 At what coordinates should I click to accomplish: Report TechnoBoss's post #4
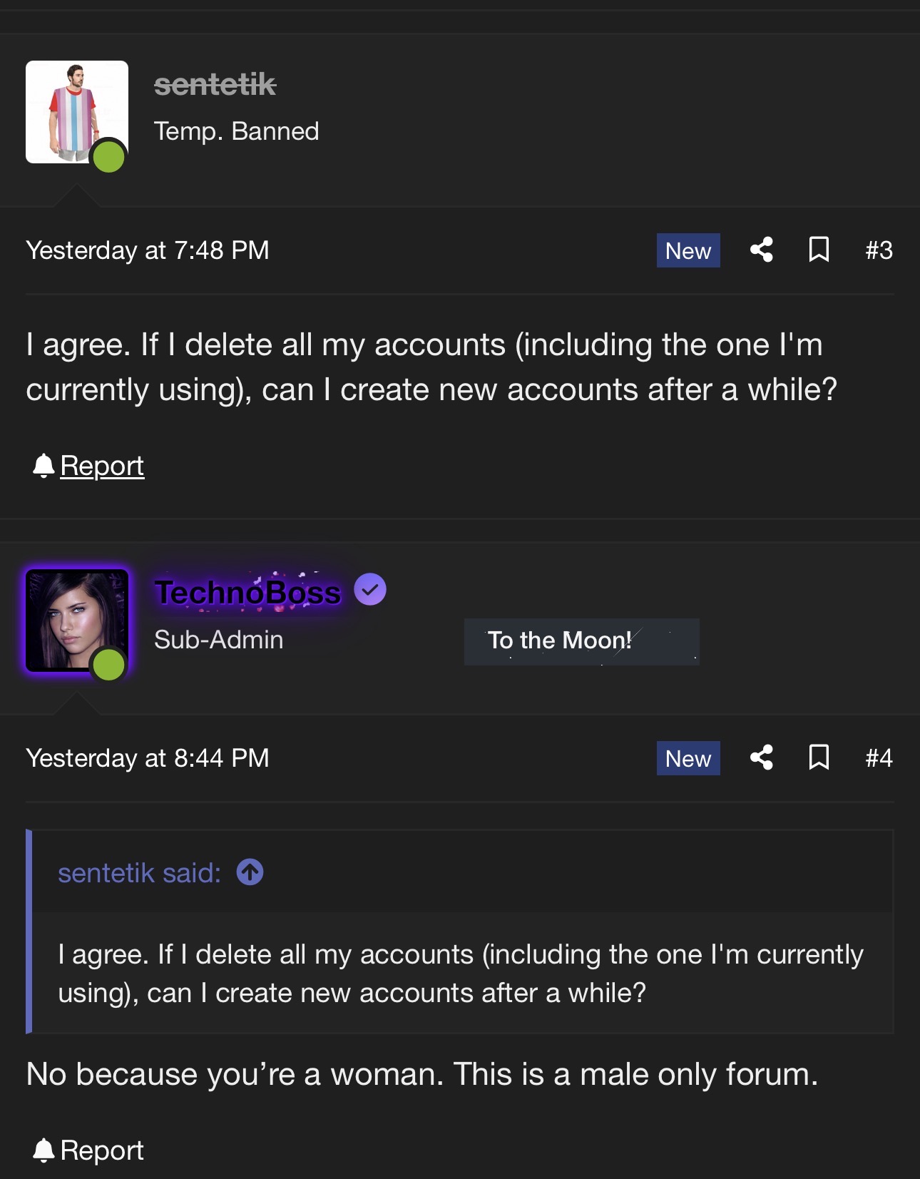pyautogui.click(x=102, y=1150)
